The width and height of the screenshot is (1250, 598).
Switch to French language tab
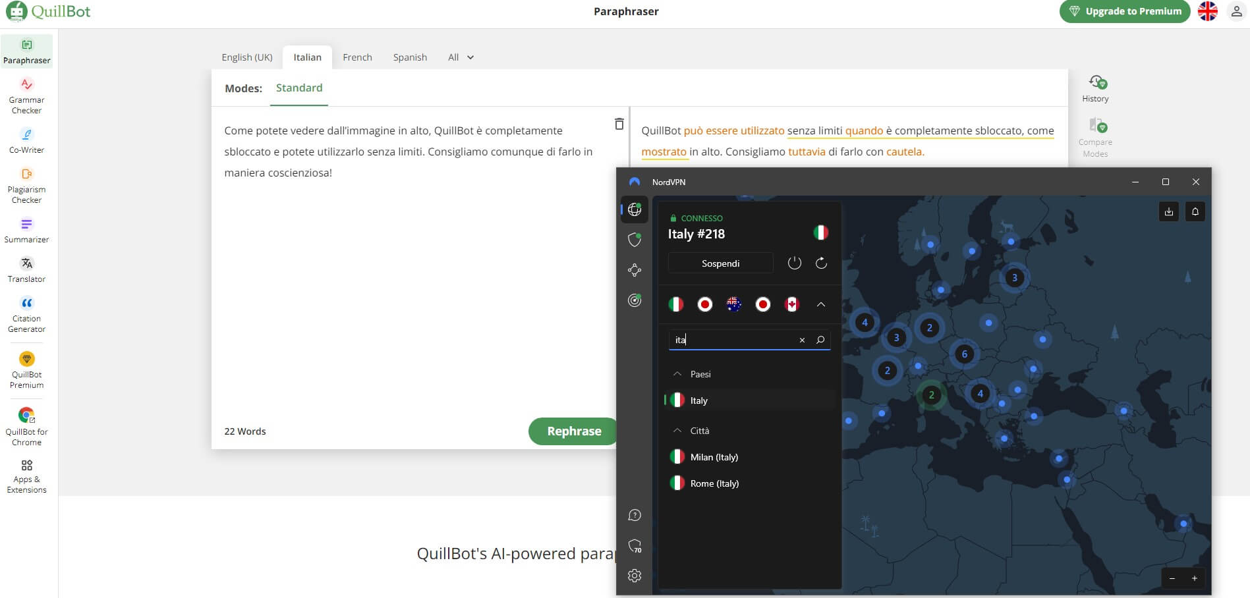point(357,57)
